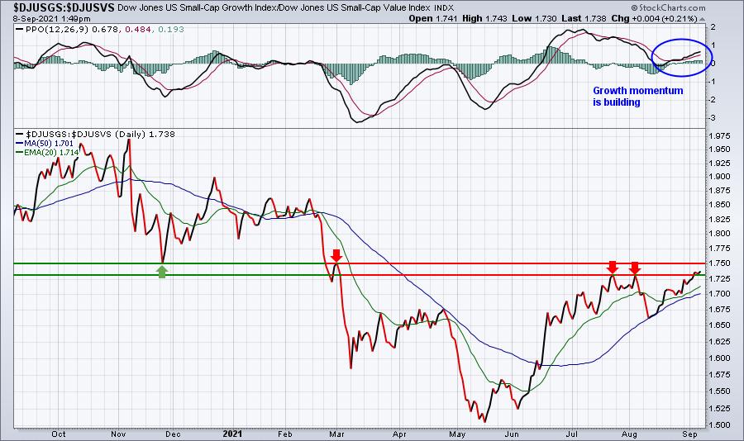Click the green up arrow marker near December

coord(162,273)
